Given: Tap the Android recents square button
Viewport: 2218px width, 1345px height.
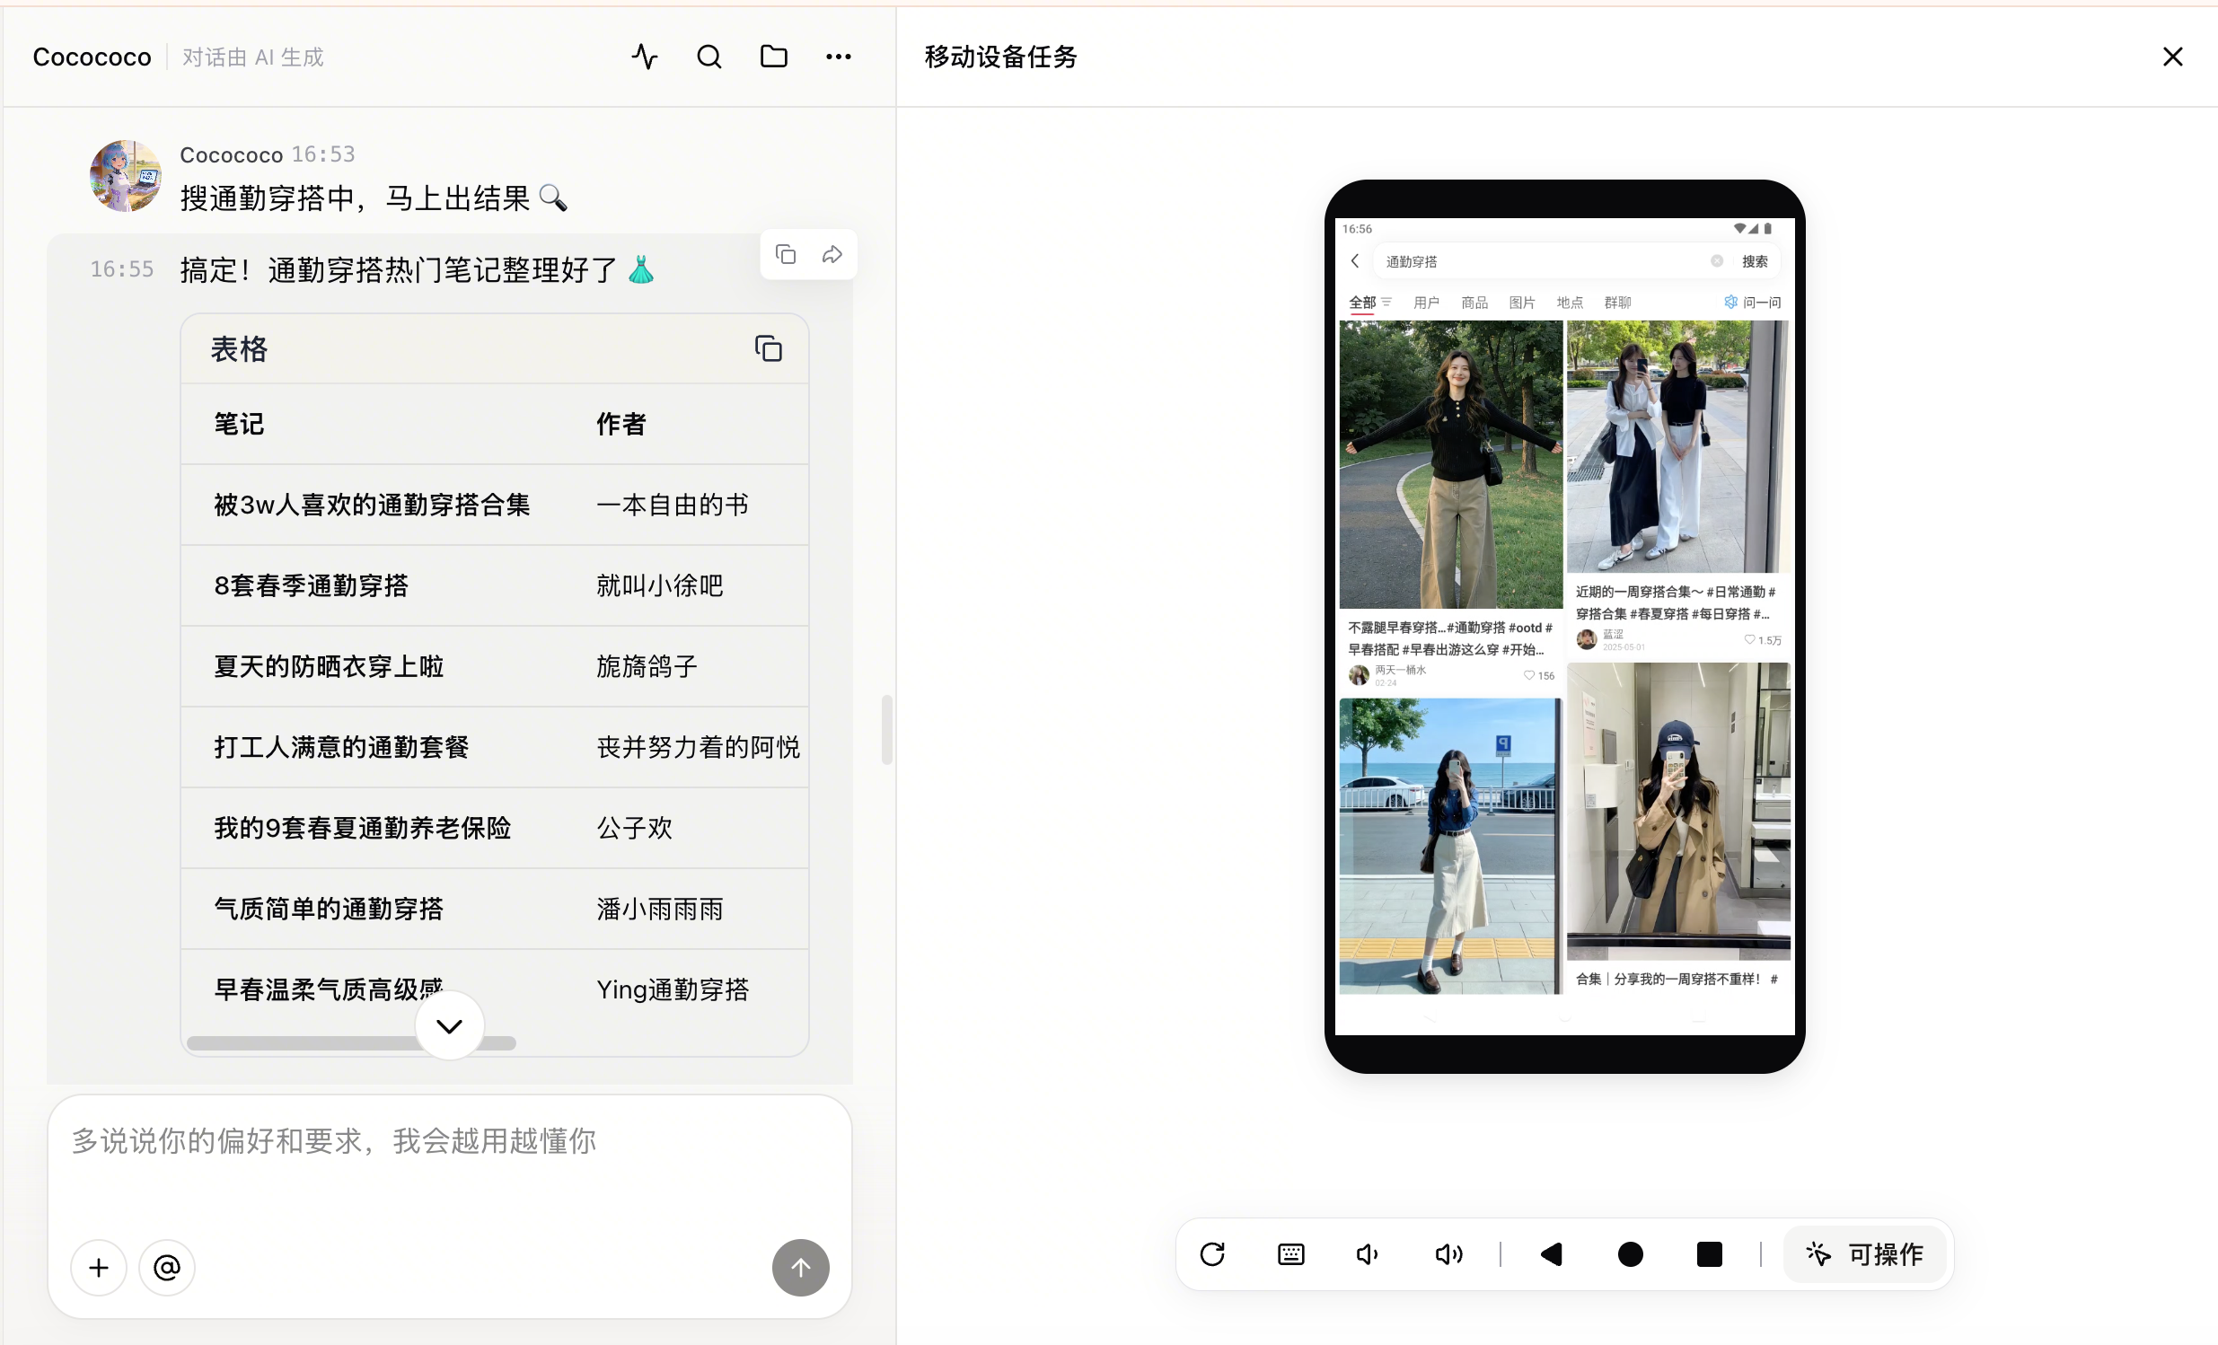Looking at the screenshot, I should (1709, 1254).
